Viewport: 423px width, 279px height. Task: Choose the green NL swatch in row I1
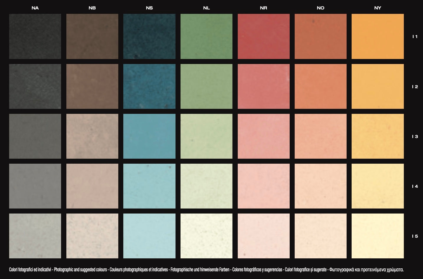206,36
